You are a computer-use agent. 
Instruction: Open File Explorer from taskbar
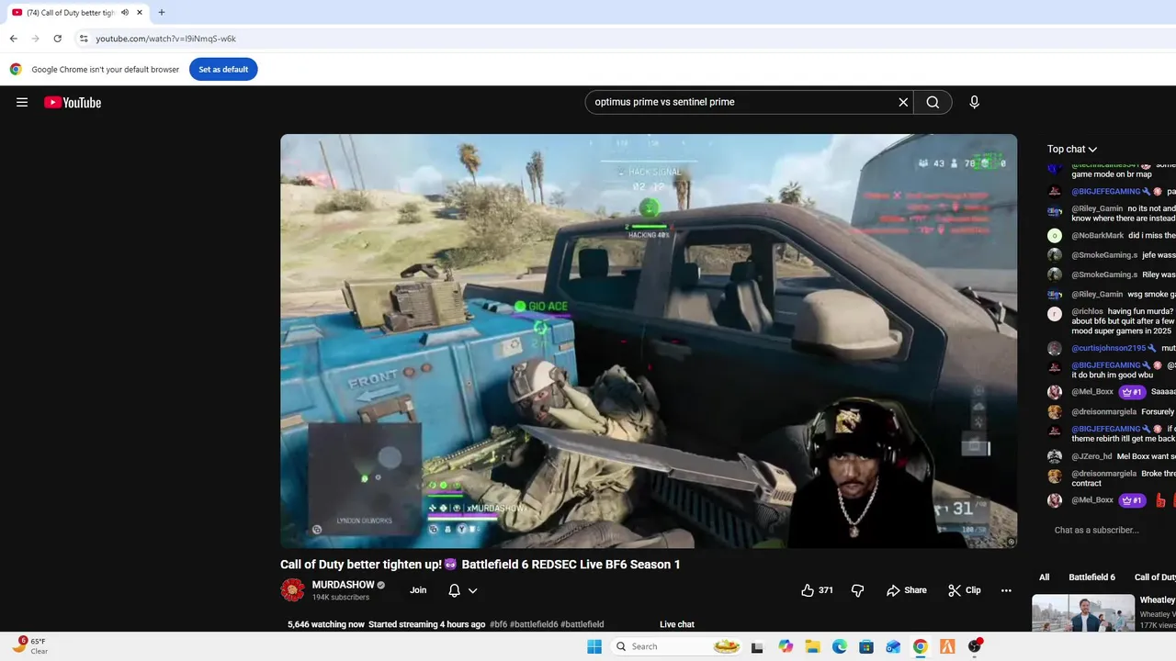tap(812, 646)
